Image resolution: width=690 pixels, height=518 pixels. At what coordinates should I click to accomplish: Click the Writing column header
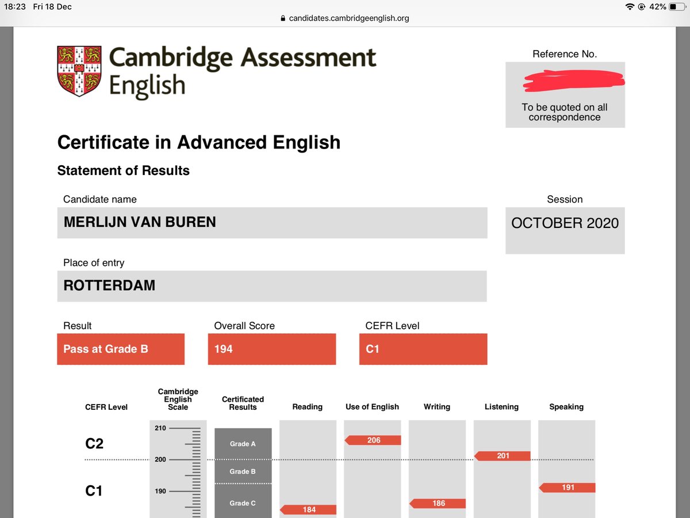coord(437,407)
